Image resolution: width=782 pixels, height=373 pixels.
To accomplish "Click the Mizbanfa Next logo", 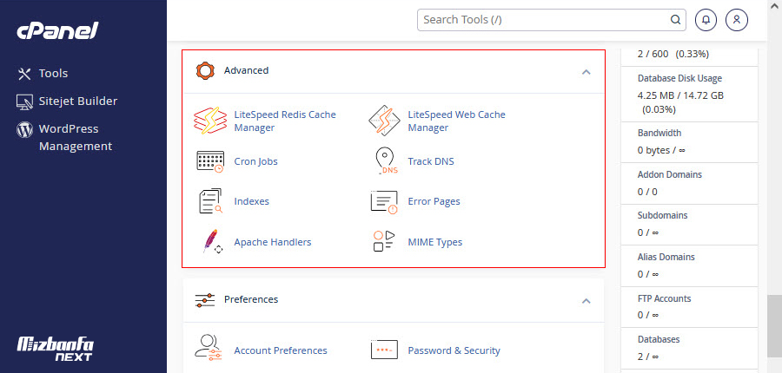I will [x=56, y=349].
